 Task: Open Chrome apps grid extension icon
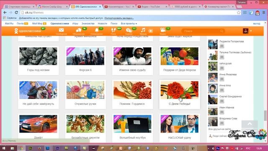pyautogui.click(x=245, y=13)
